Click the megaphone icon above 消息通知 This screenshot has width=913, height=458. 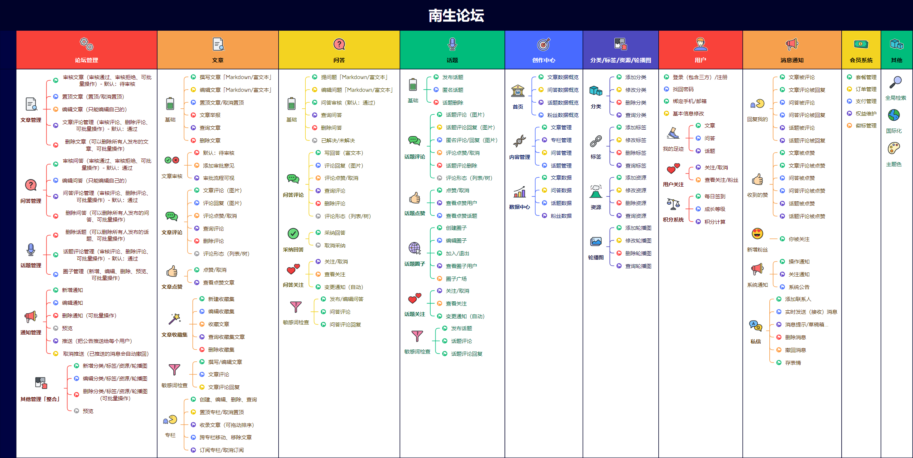[792, 44]
